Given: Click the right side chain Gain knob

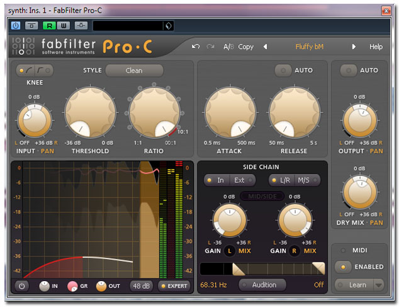Looking at the screenshot, I should point(295,220).
